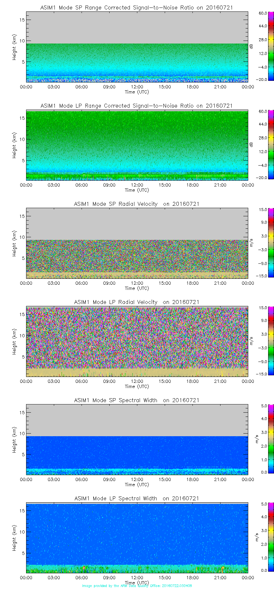The width and height of the screenshot is (274, 589).
Task: Click the SP Spectral Width plot title
Action: pos(136,400)
